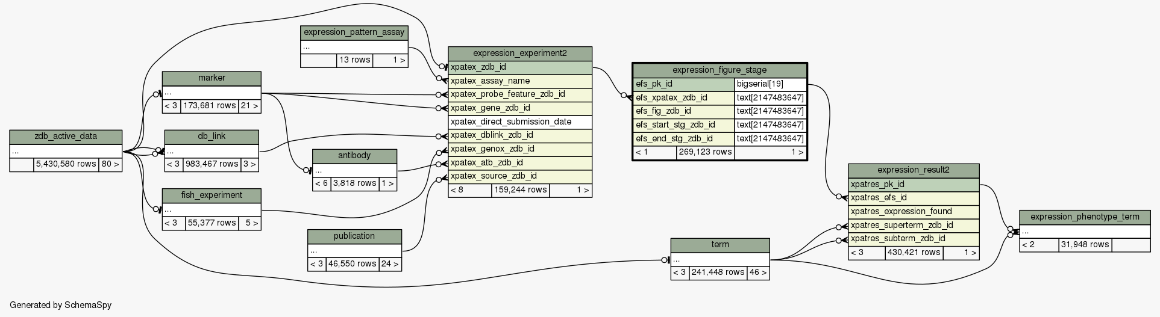The height and width of the screenshot is (317, 1160).
Task: Click the expression_figure_stage table header
Action: (720, 70)
